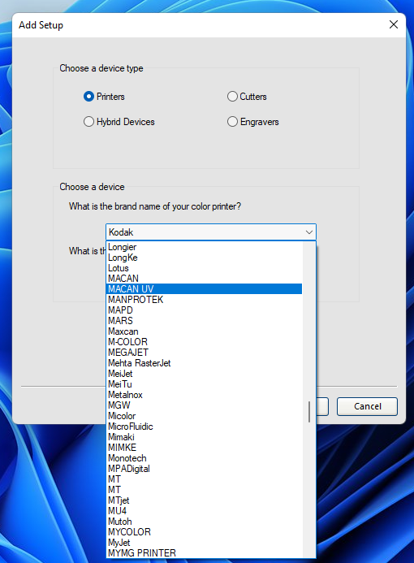414x563 pixels.
Task: Select Monotech brand entry
Action: click(x=204, y=458)
